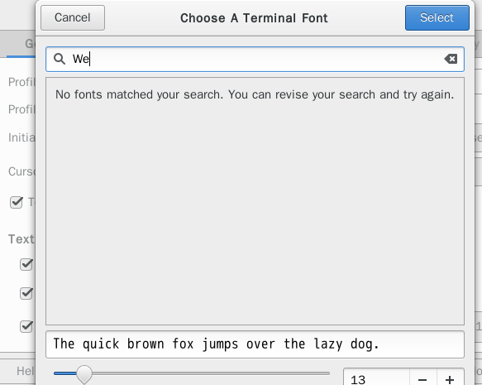The image size is (482, 385).
Task: Click the "Choose A Terminal Font" dialog title
Action: click(254, 18)
